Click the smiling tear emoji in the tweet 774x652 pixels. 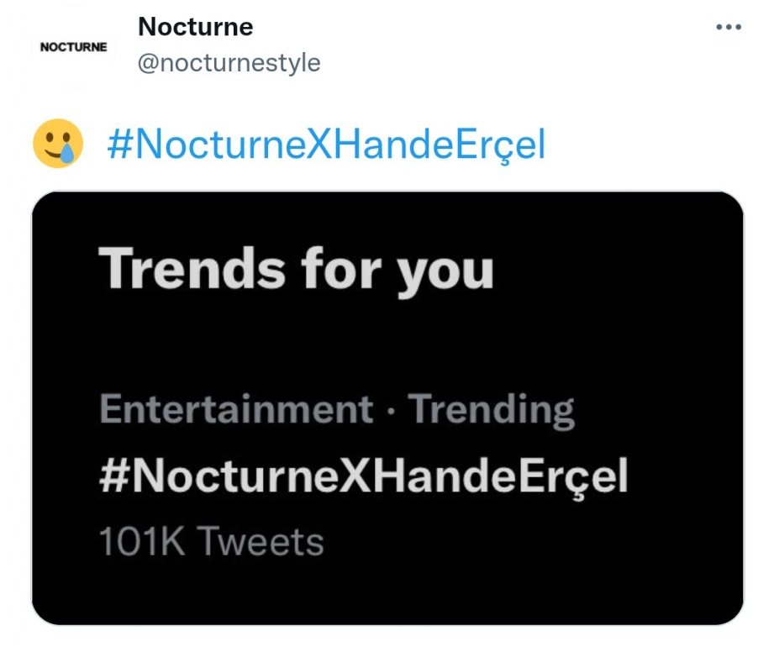pos(58,144)
